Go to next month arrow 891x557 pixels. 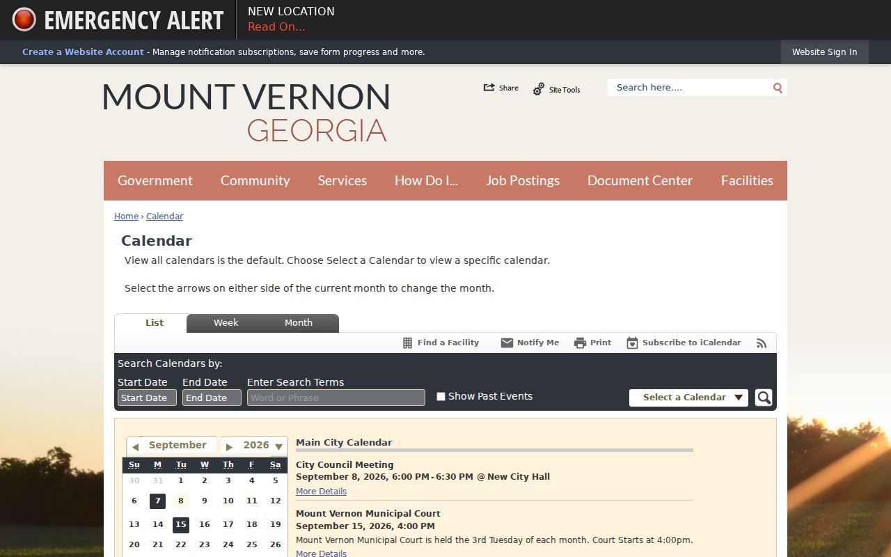229,446
